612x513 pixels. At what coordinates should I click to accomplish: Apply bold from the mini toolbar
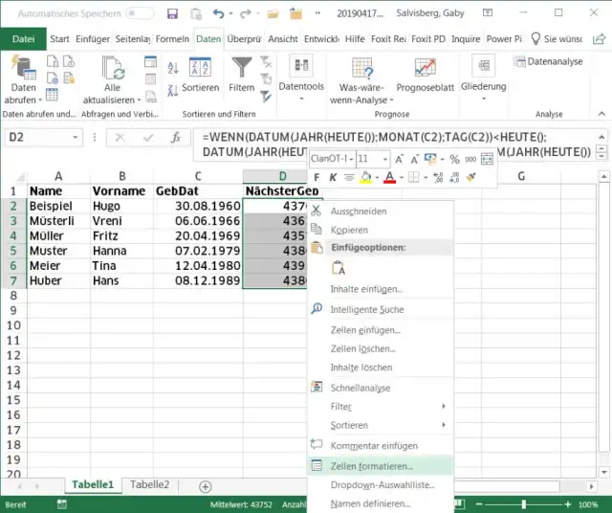tap(317, 177)
